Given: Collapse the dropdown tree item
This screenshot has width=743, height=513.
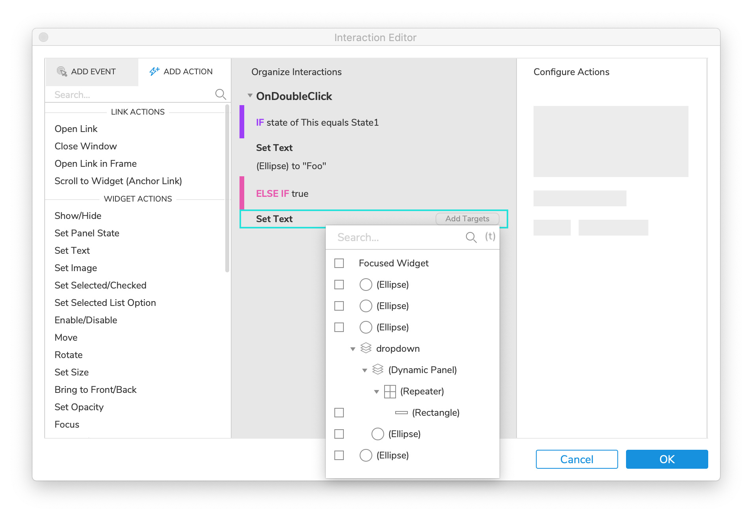Looking at the screenshot, I should click(353, 348).
